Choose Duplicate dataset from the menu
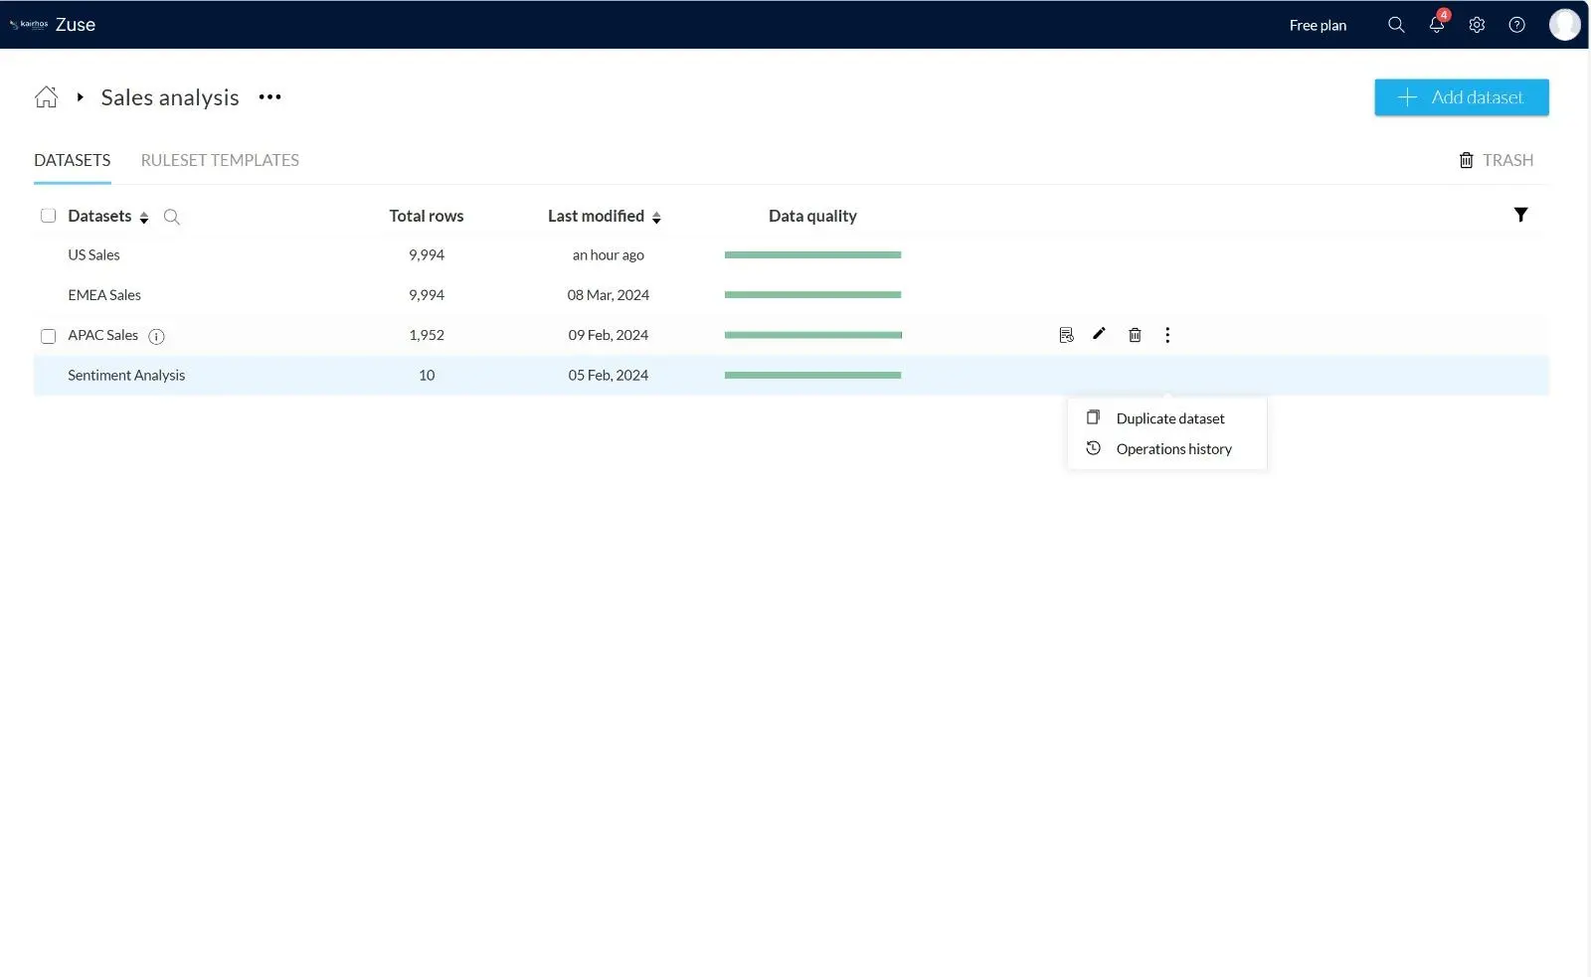1591x977 pixels. point(1169,418)
